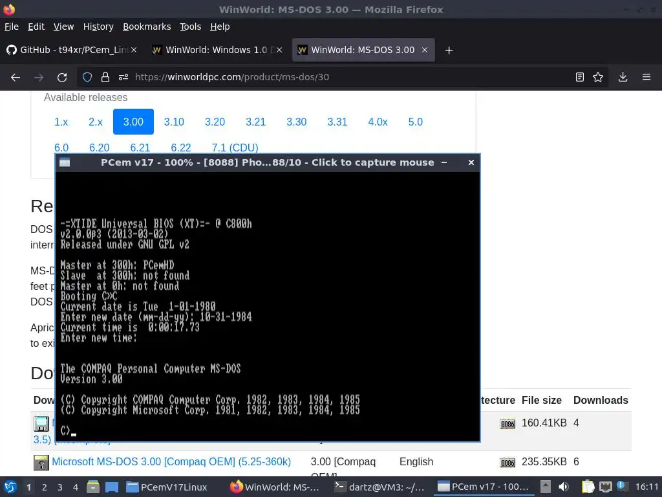Click the 16:11 taskbar clock
Screen dimensions: 662x497
pos(646,487)
